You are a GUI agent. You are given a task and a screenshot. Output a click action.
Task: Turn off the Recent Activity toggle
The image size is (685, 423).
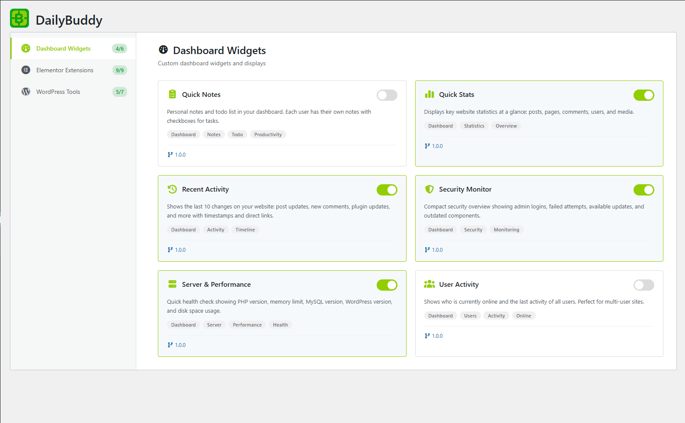click(x=387, y=190)
